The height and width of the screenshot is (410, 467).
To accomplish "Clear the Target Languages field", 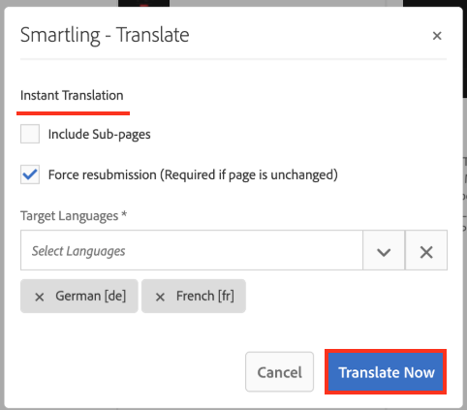I will click(x=426, y=250).
